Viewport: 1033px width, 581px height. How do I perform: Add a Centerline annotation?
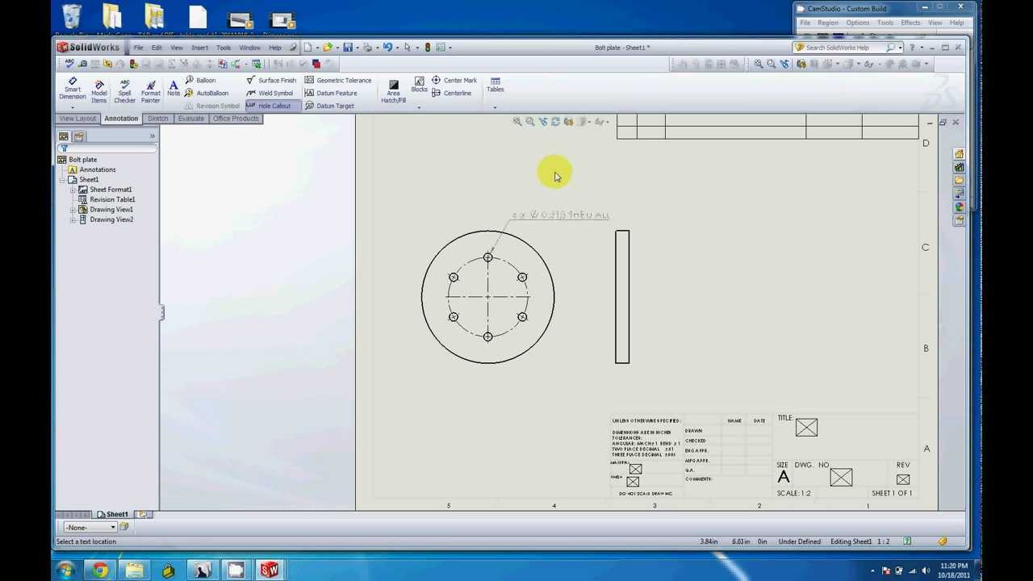tap(451, 93)
